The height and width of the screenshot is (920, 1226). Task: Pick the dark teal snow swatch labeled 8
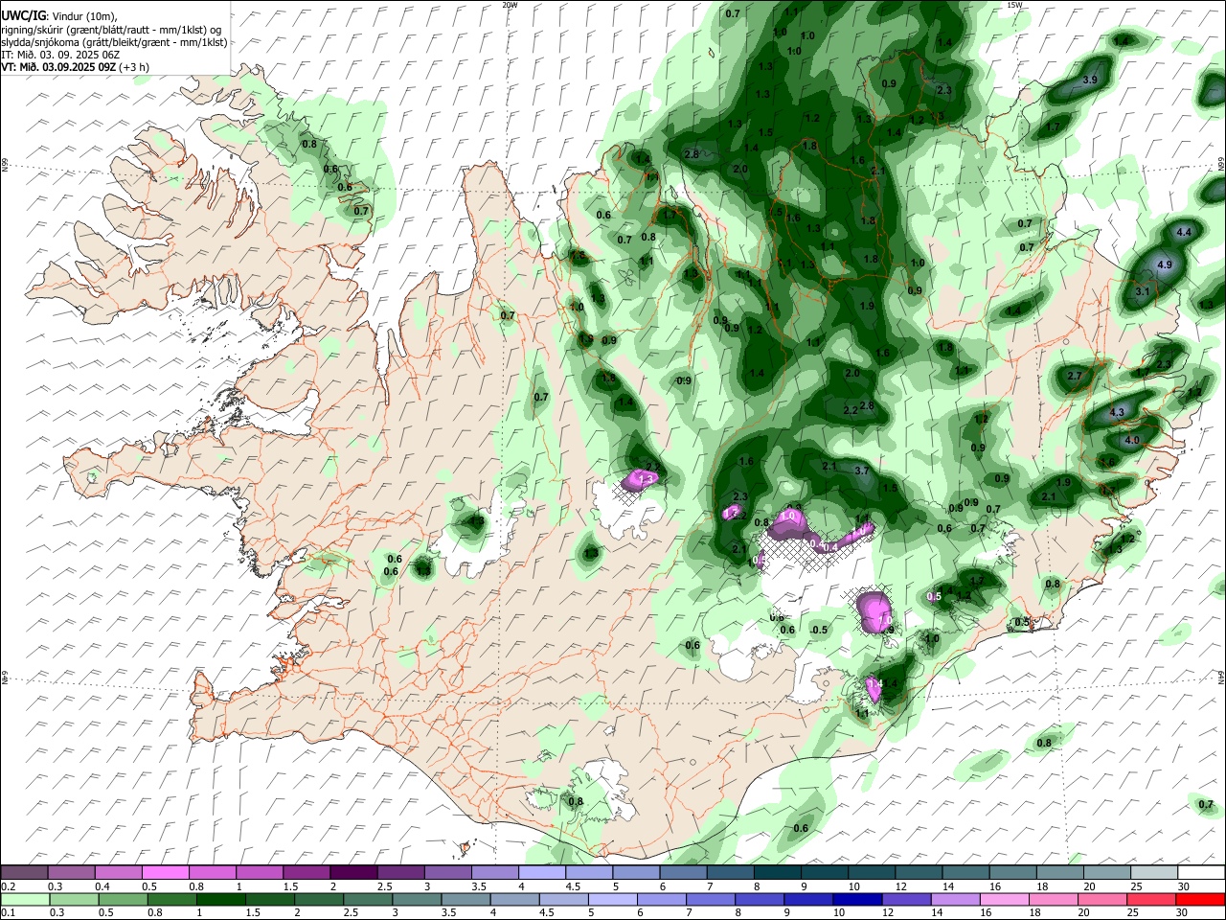777,873
